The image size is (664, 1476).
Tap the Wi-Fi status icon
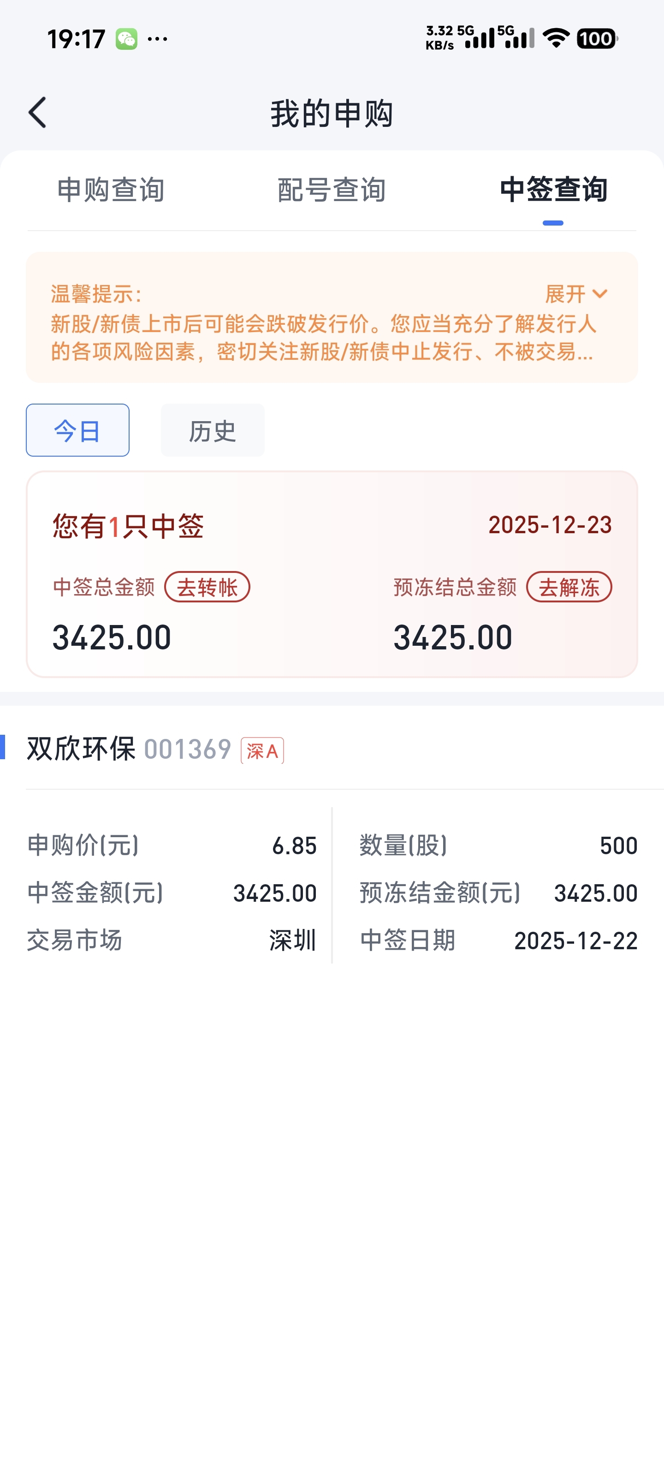[555, 38]
